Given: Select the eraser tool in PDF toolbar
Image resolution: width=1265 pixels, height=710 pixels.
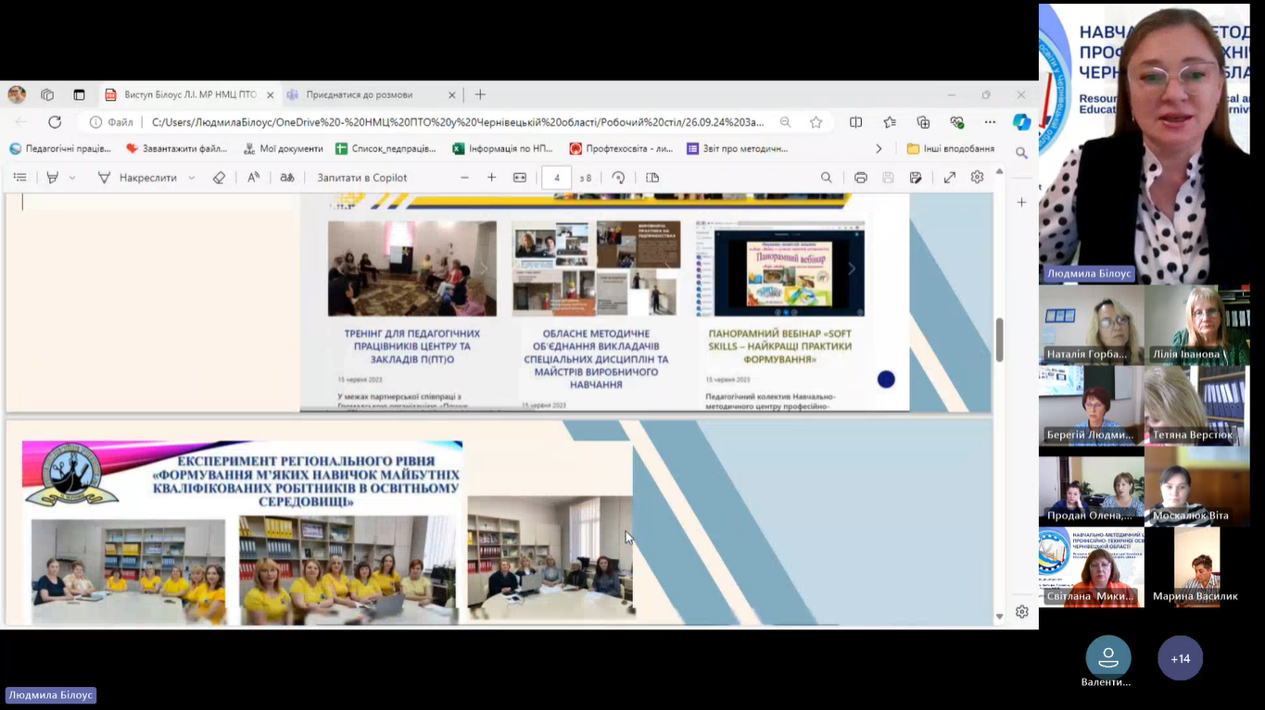Looking at the screenshot, I should tap(219, 178).
